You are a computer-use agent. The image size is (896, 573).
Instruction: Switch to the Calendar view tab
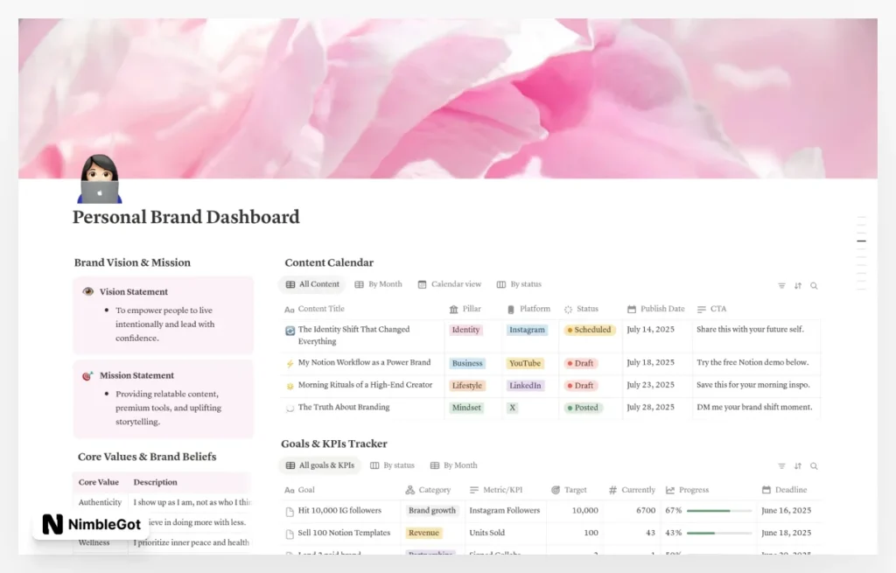coord(450,284)
